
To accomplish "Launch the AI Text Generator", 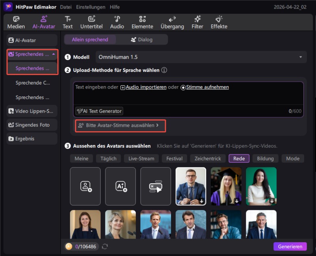I will point(99,111).
